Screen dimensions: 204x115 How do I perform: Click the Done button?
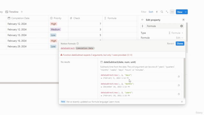click(180, 43)
